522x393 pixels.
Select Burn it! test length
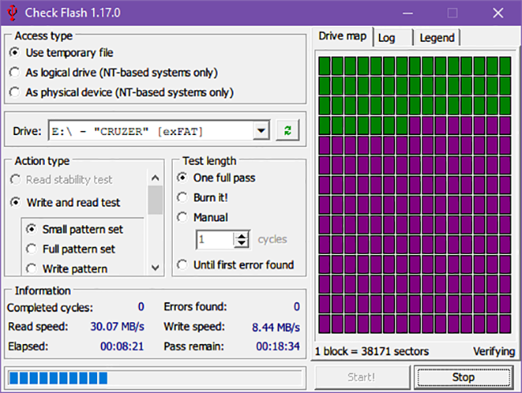(x=182, y=197)
